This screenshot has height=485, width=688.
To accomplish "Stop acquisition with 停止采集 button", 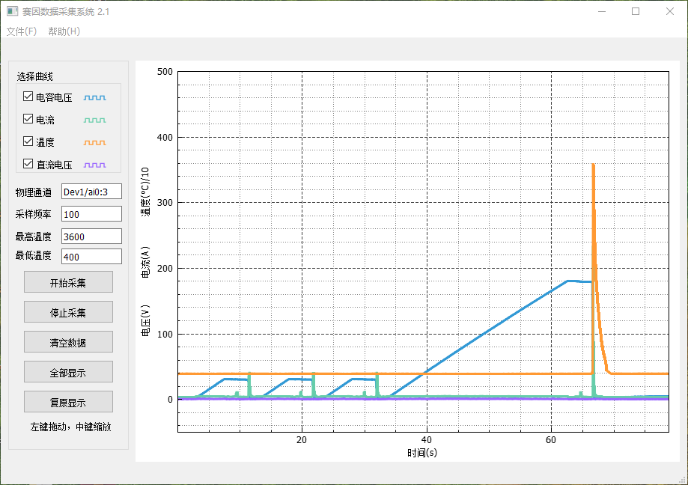I will point(68,312).
